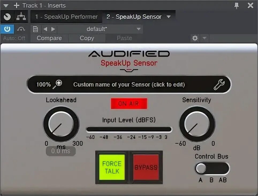258x196 pixels.
Task: Click the Compare button
Action: [x=49, y=38]
